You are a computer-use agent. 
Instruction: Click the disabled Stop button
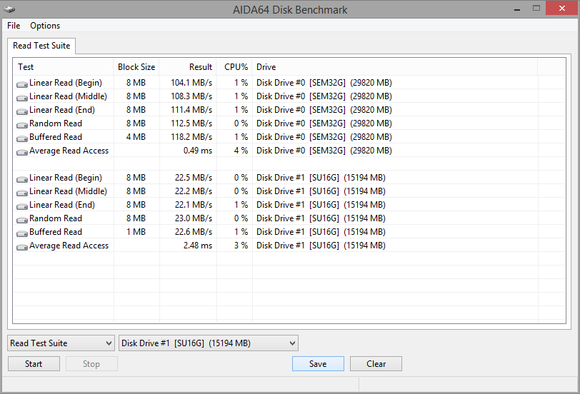91,364
